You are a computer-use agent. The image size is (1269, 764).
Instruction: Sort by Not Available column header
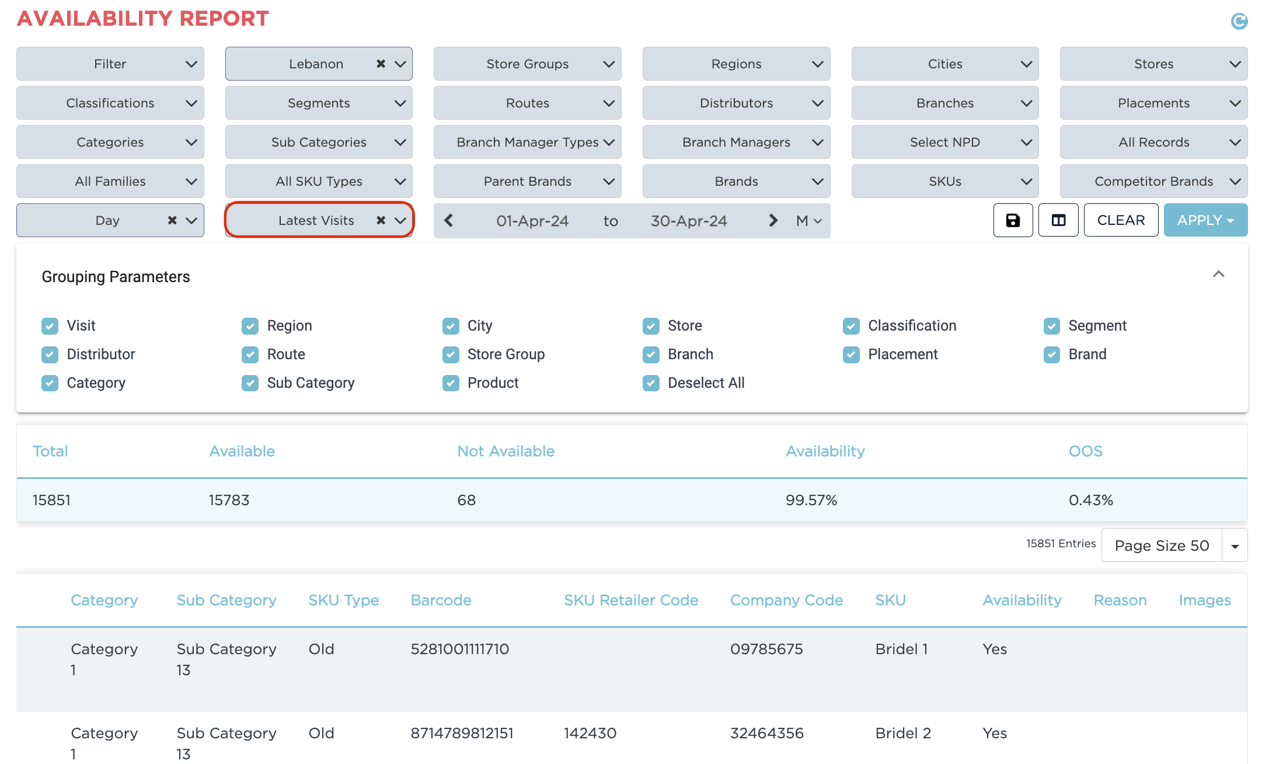pos(505,451)
